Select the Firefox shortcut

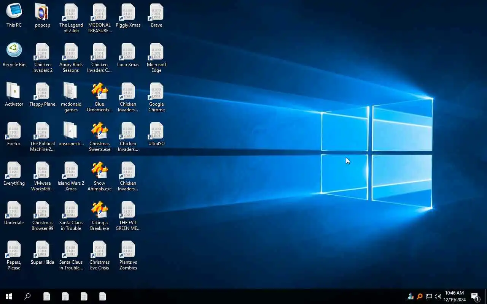[x=14, y=134]
